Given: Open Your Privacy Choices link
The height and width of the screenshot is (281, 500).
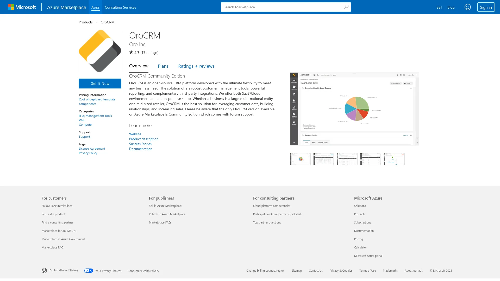Looking at the screenshot, I should pyautogui.click(x=108, y=271).
